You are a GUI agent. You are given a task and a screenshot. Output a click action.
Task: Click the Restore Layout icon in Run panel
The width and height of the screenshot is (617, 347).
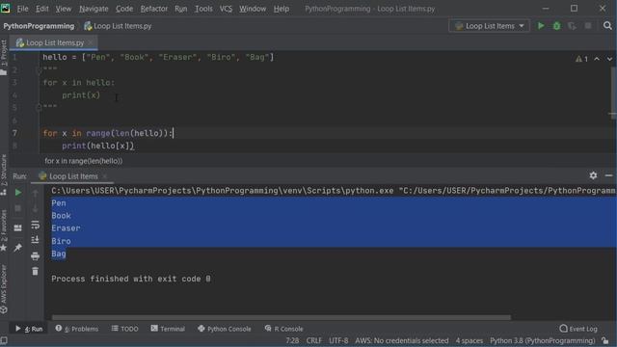point(18,227)
